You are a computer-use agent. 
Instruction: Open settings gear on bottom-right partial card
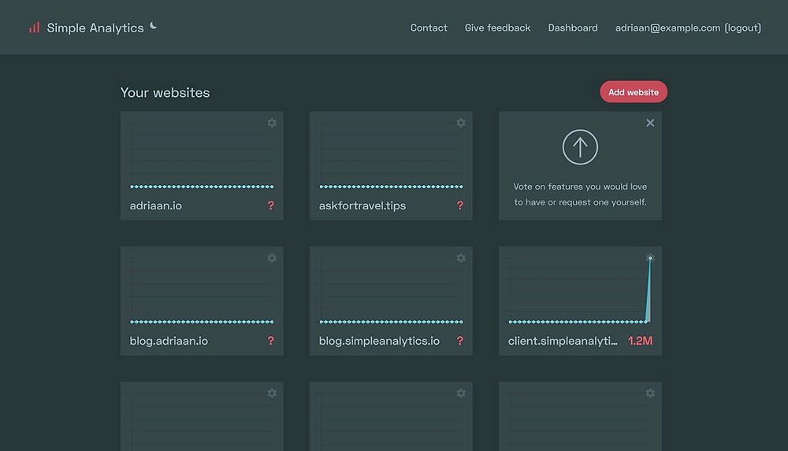[x=650, y=394]
